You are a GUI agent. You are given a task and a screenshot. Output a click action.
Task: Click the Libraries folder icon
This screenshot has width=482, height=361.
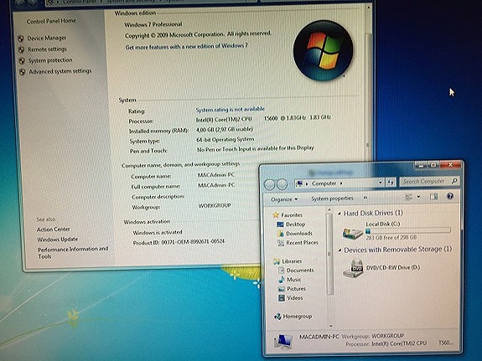(x=277, y=261)
